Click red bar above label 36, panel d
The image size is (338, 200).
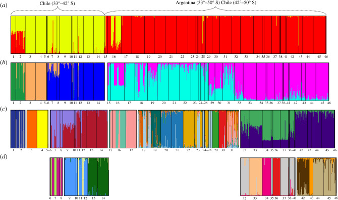(276, 176)
